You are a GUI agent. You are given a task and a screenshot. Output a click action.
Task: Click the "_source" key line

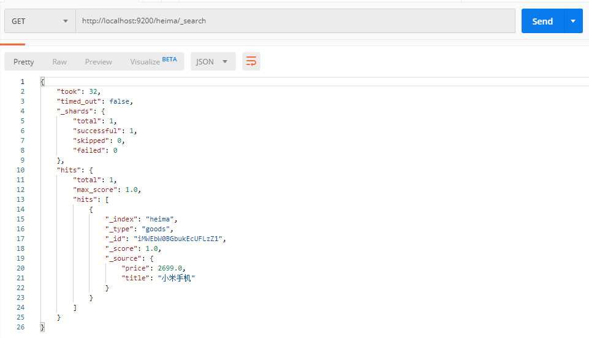click(x=129, y=258)
